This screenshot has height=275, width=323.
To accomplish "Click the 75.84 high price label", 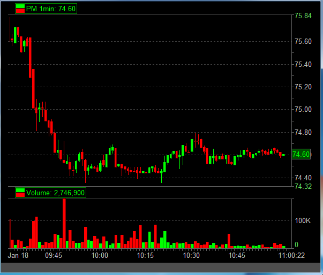I will tap(303, 16).
